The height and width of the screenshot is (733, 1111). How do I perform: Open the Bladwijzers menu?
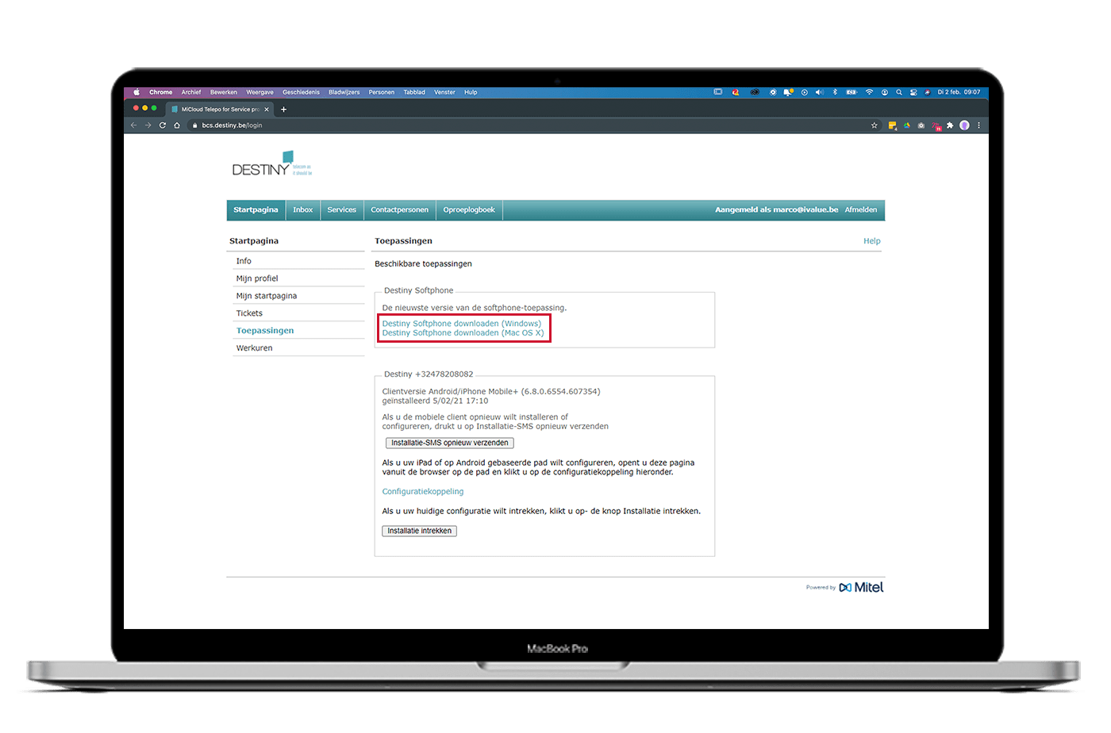(x=344, y=92)
